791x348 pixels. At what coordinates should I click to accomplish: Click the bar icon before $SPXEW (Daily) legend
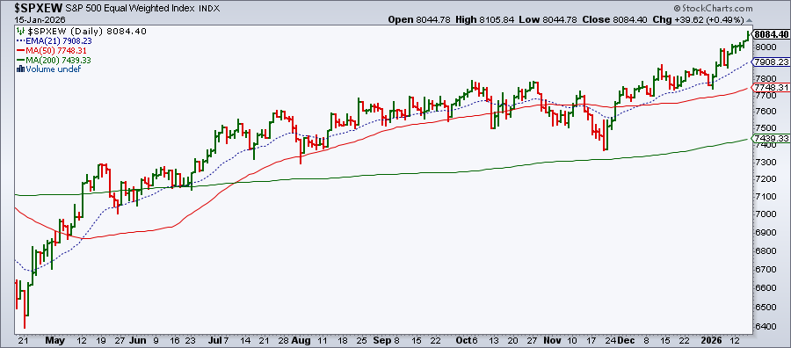click(20, 32)
